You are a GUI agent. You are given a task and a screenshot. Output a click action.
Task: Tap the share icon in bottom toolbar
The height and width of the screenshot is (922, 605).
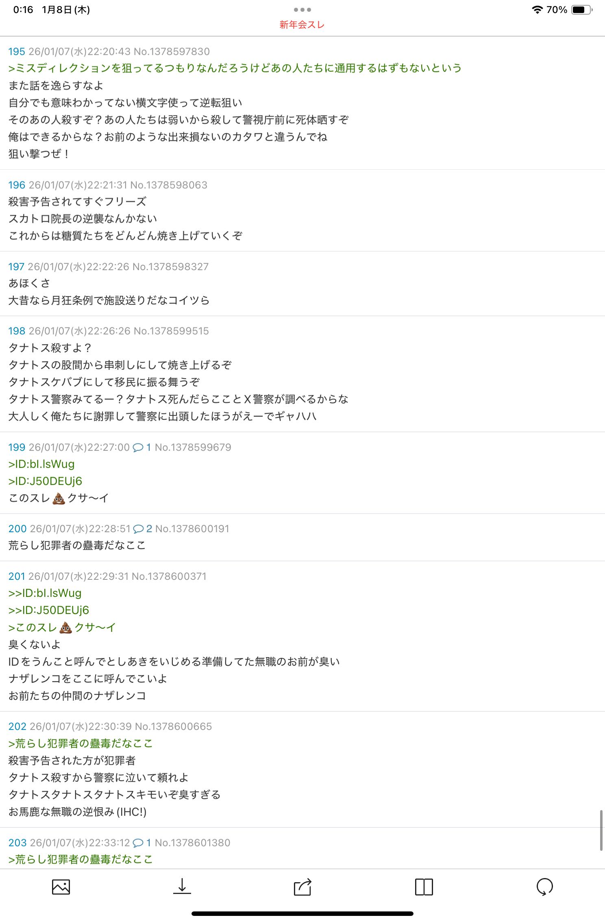coord(302,887)
